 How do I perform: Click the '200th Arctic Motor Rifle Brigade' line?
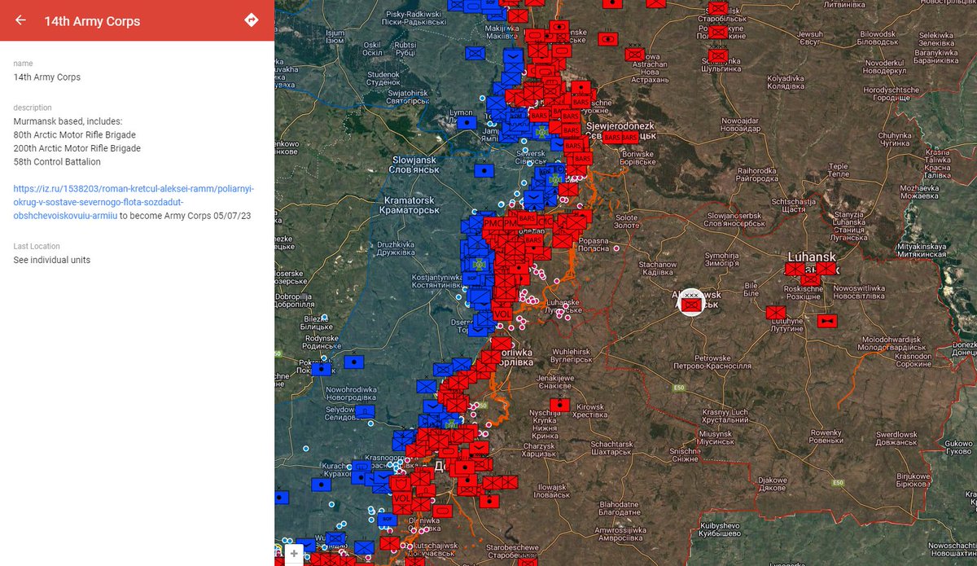click(77, 148)
